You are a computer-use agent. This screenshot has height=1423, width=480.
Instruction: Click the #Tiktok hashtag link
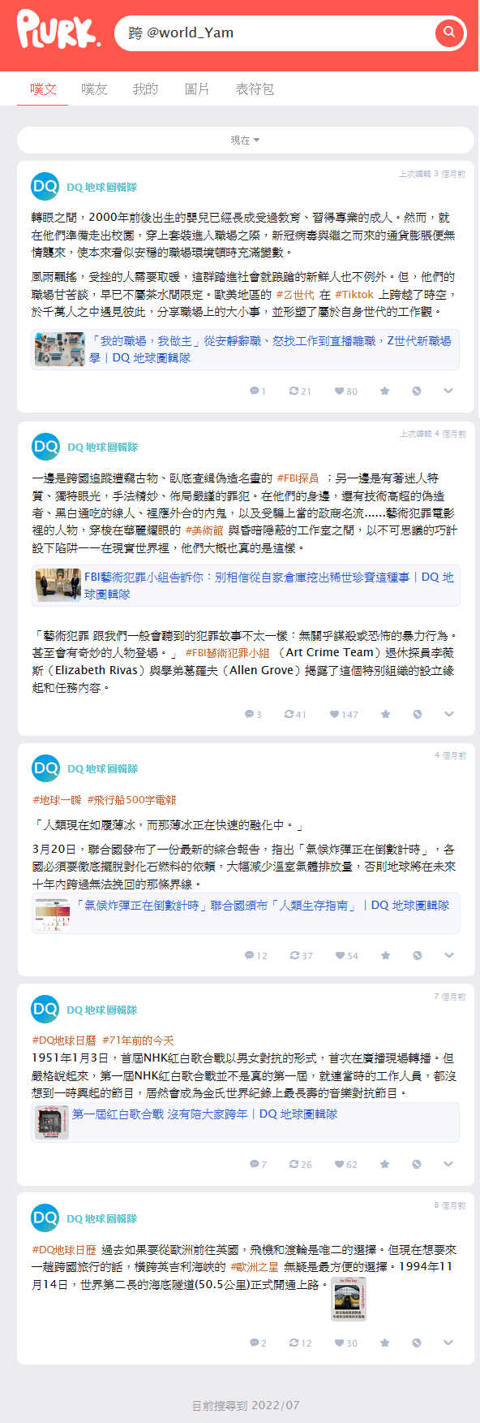click(x=354, y=294)
